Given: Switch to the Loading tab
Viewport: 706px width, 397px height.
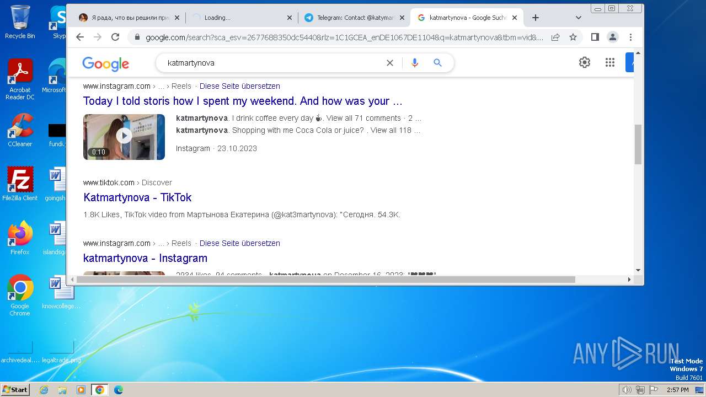Looking at the screenshot, I should click(241, 18).
